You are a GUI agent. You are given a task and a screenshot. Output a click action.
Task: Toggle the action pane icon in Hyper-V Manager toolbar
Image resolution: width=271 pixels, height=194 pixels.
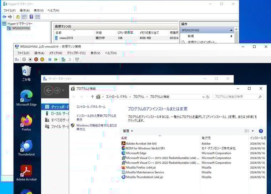37,17
